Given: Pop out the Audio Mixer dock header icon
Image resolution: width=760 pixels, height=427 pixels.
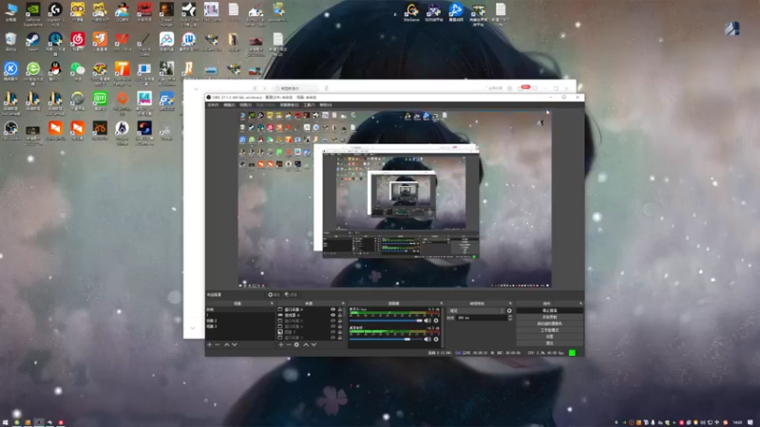Looking at the screenshot, I should coord(441,304).
